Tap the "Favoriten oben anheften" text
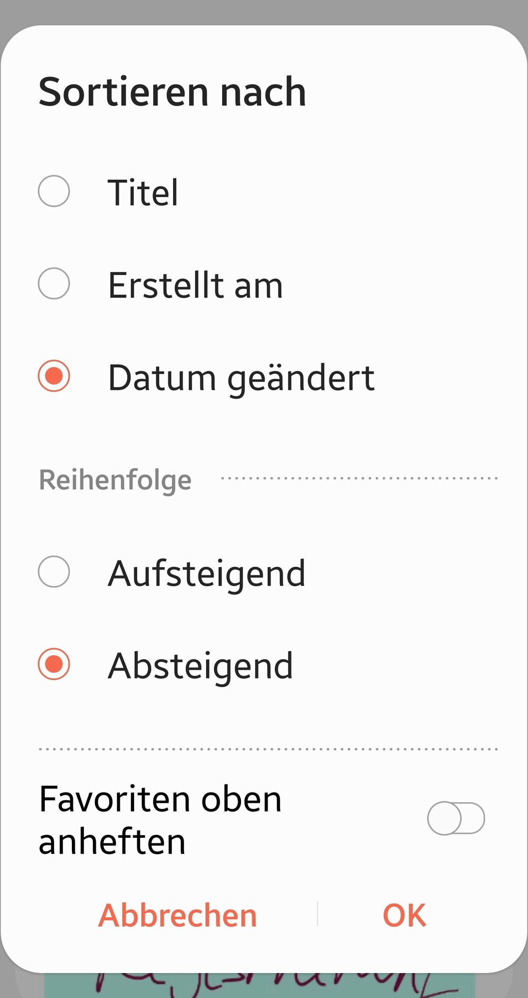 (x=160, y=820)
